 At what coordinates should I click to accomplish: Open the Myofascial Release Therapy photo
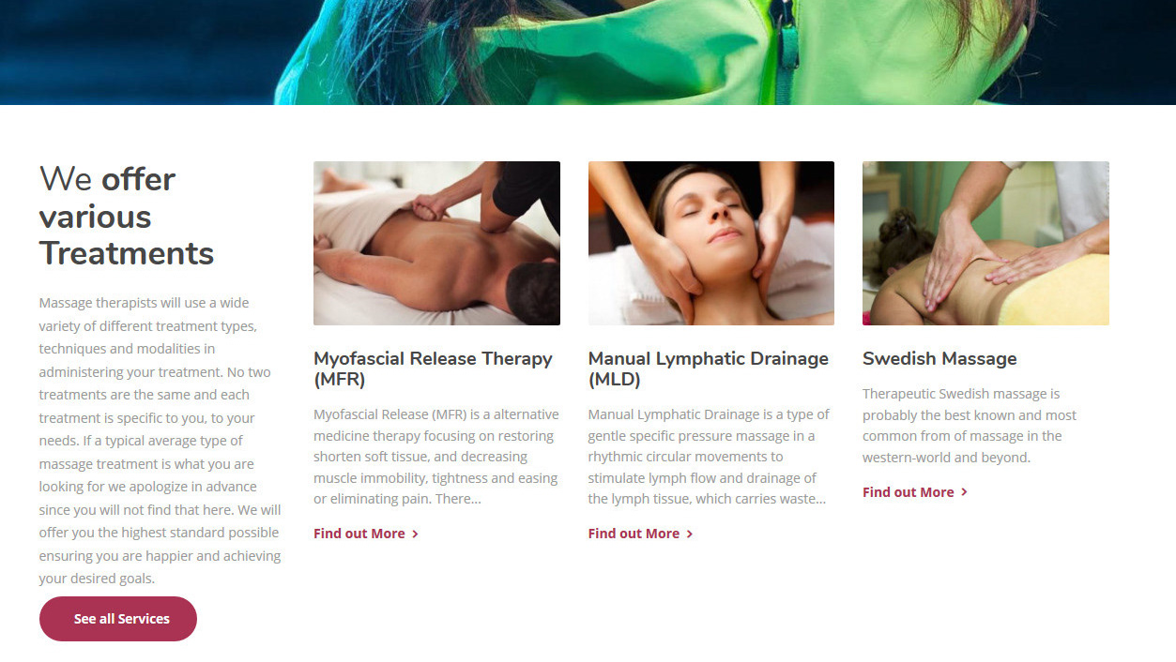436,244
